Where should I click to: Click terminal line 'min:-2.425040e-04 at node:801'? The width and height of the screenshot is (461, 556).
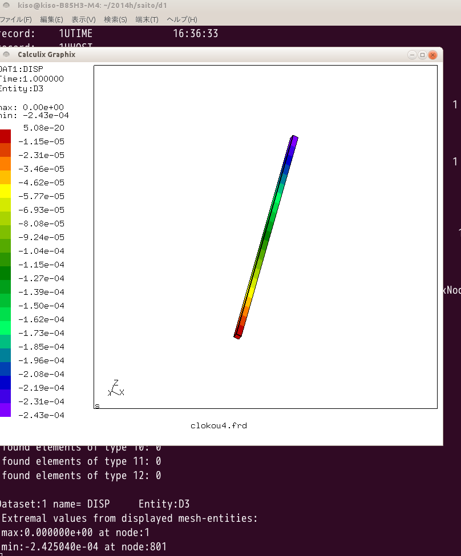tap(84, 547)
